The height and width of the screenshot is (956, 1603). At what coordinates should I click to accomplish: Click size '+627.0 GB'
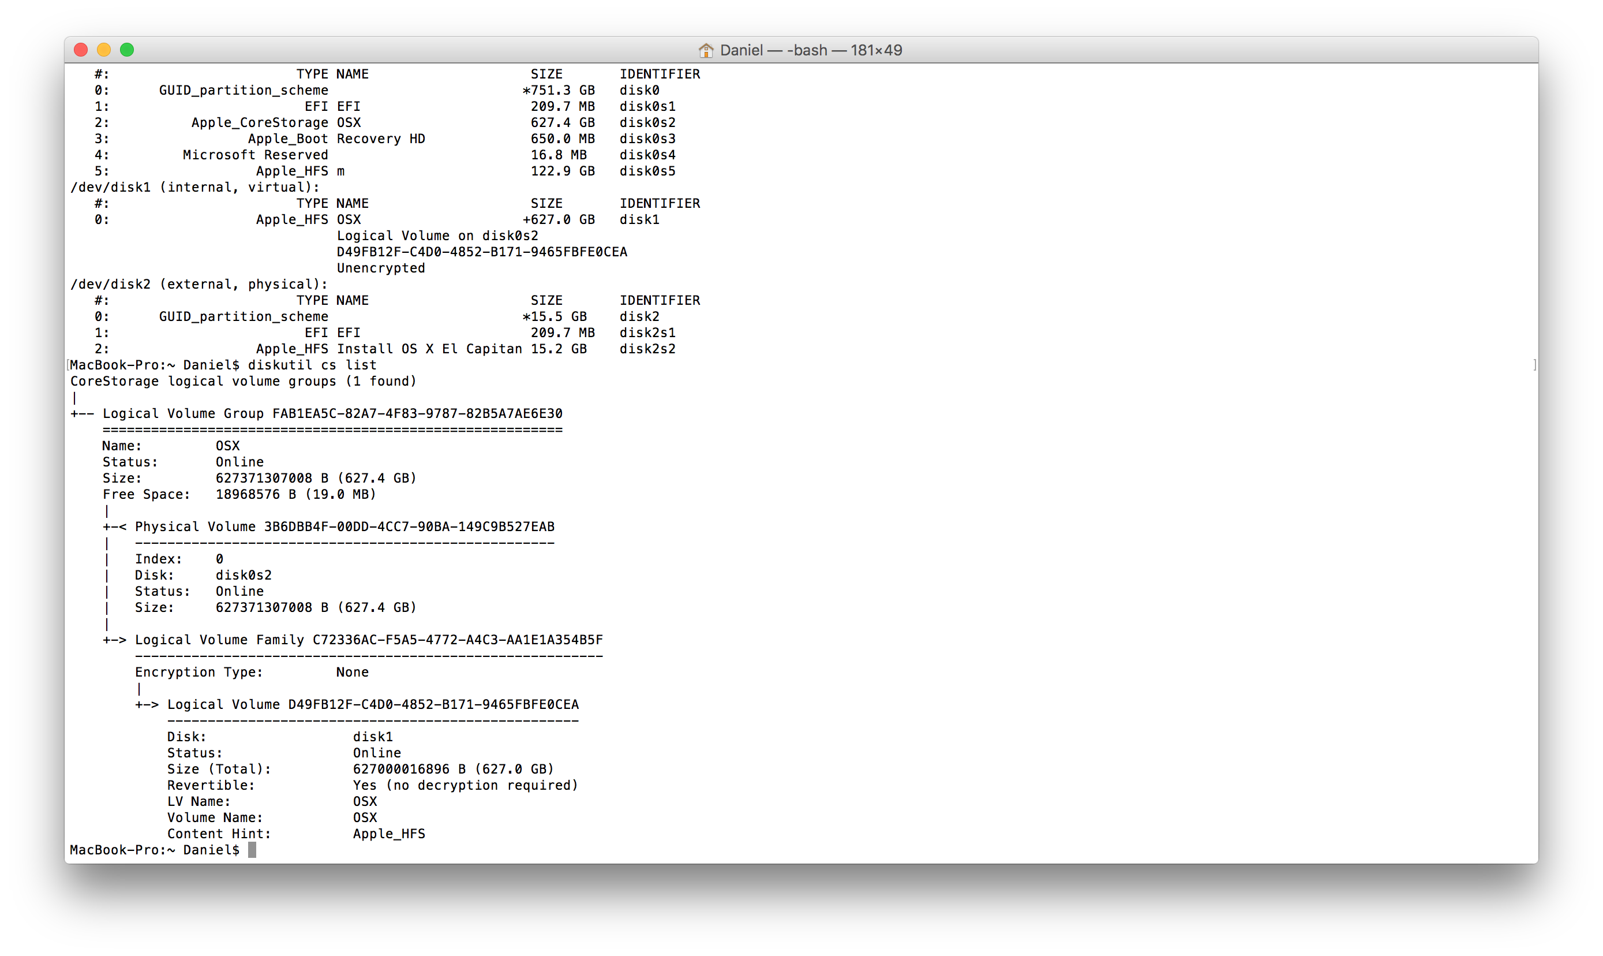pyautogui.click(x=559, y=219)
